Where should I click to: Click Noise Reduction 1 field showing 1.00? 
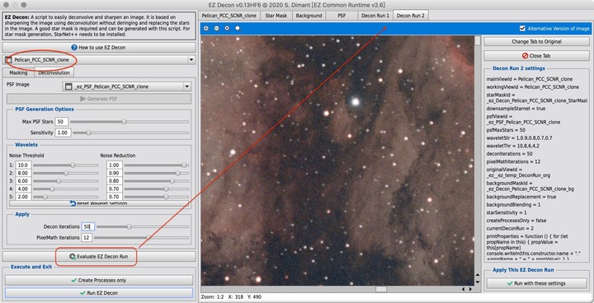(x=114, y=165)
